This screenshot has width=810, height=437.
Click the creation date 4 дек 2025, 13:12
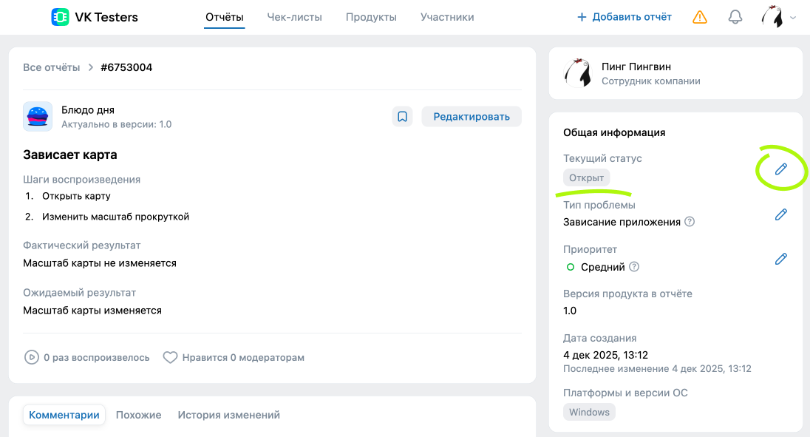click(x=605, y=355)
